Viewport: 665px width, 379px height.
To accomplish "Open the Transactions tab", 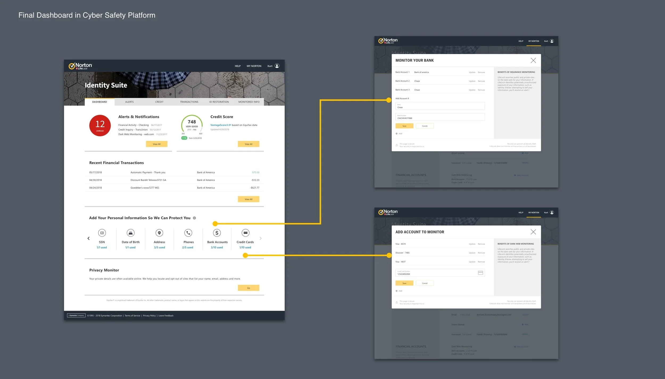I will [189, 102].
